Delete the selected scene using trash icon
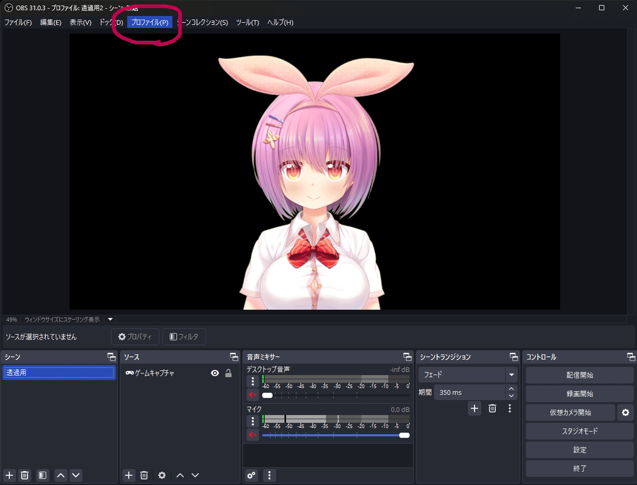This screenshot has height=485, width=637. click(24, 475)
